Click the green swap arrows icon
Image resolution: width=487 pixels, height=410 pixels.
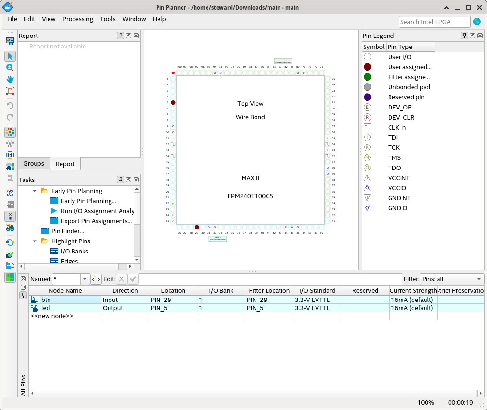pos(10,277)
